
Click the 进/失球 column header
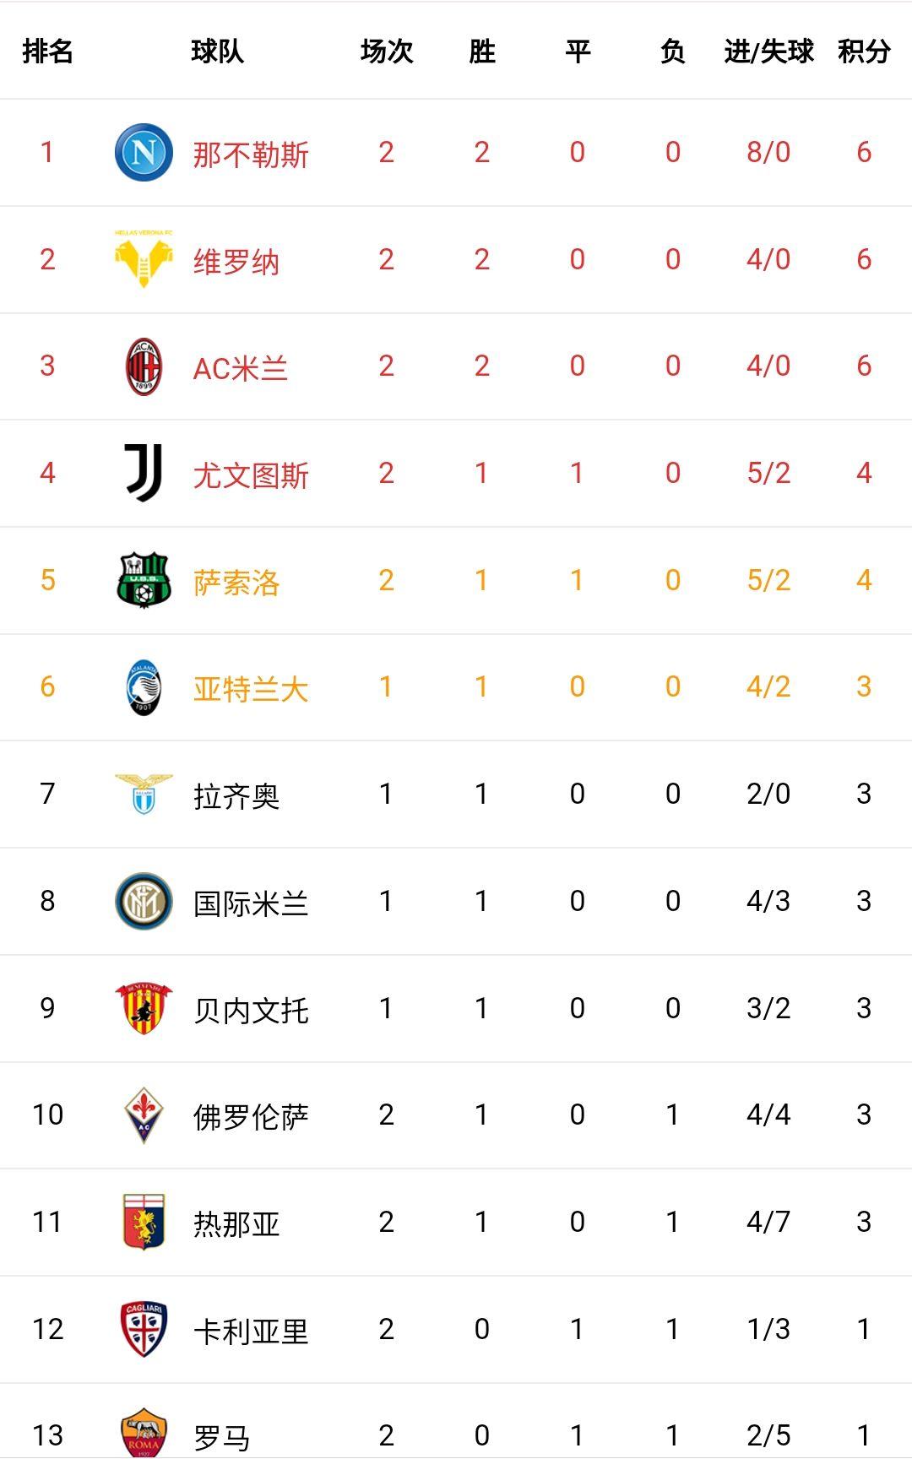tap(768, 52)
